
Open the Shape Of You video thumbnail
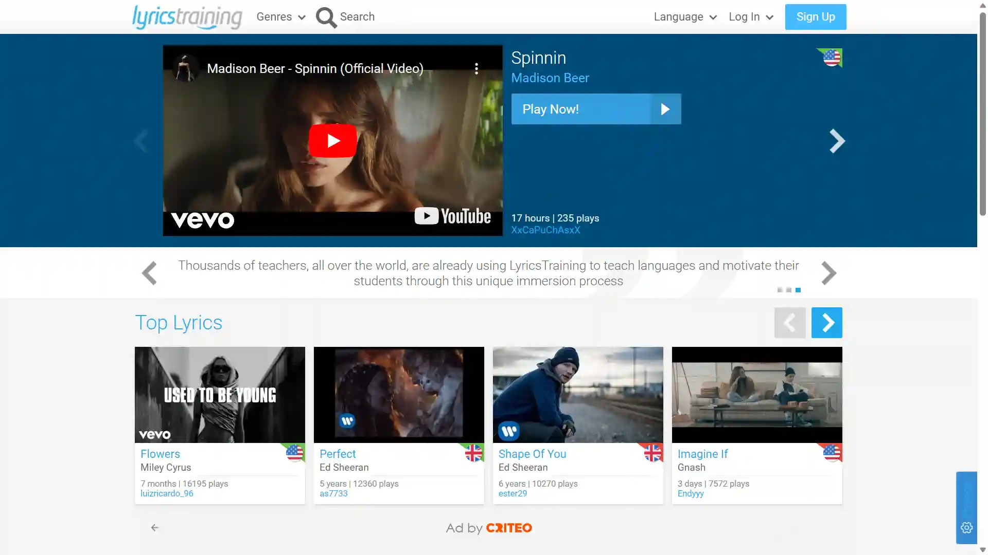point(578,395)
